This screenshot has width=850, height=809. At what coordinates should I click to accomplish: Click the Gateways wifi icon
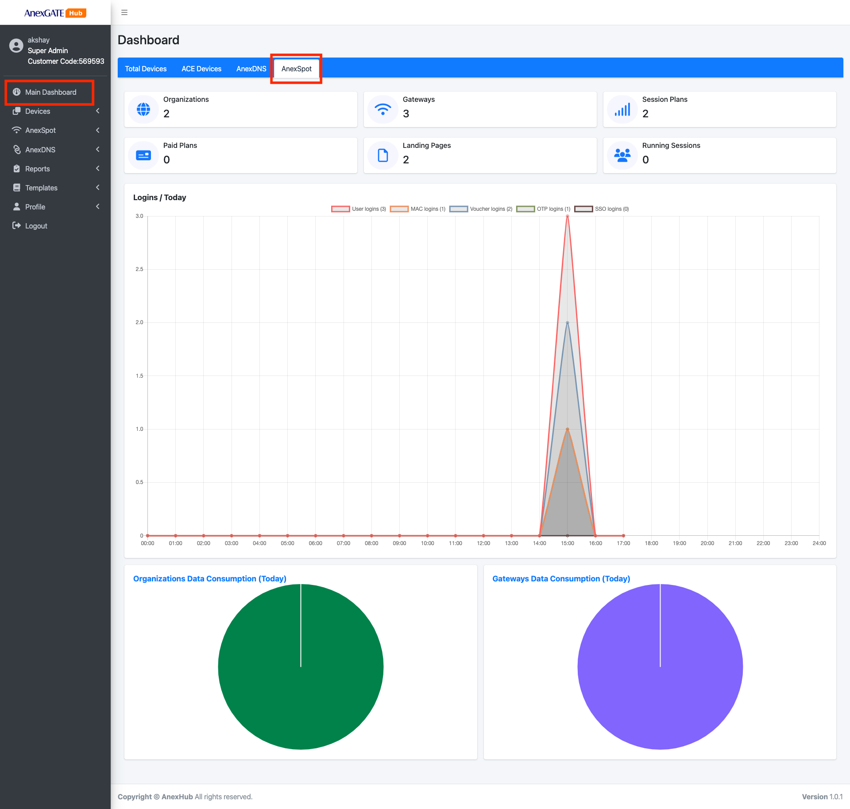(x=382, y=109)
